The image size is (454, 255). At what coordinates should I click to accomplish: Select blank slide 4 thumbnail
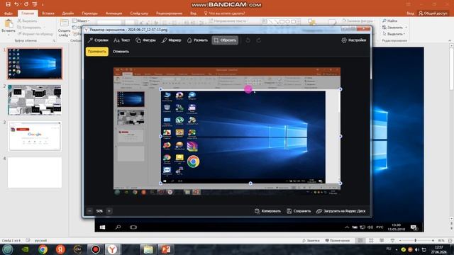pos(35,173)
